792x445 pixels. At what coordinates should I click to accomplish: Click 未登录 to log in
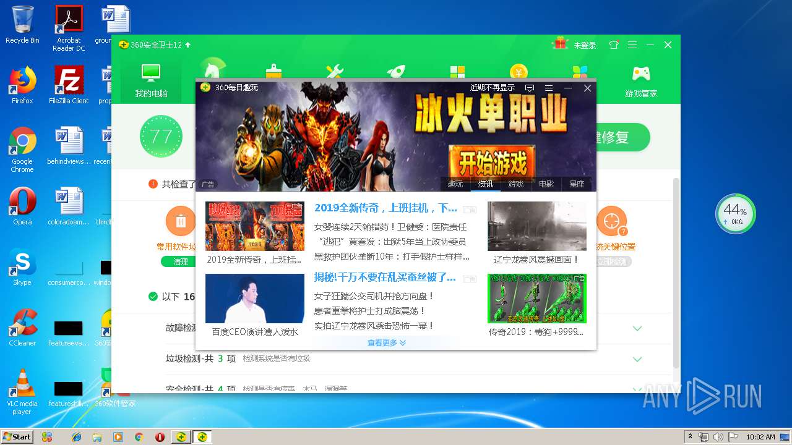click(585, 45)
